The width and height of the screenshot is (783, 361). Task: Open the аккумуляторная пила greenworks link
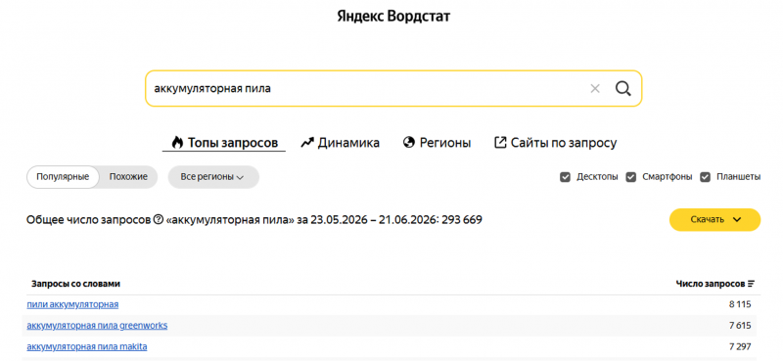point(97,326)
